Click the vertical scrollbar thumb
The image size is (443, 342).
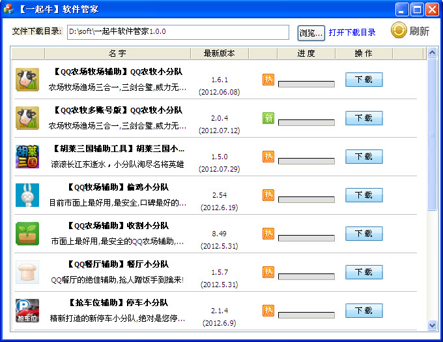(x=432, y=134)
